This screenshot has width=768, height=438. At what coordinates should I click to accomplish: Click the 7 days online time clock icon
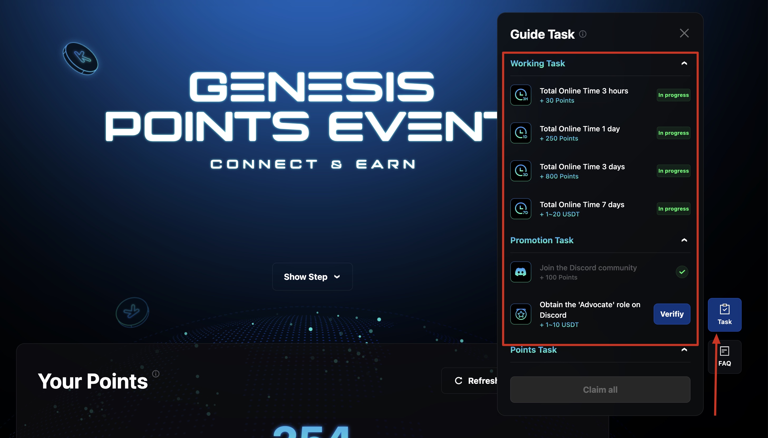(x=521, y=209)
